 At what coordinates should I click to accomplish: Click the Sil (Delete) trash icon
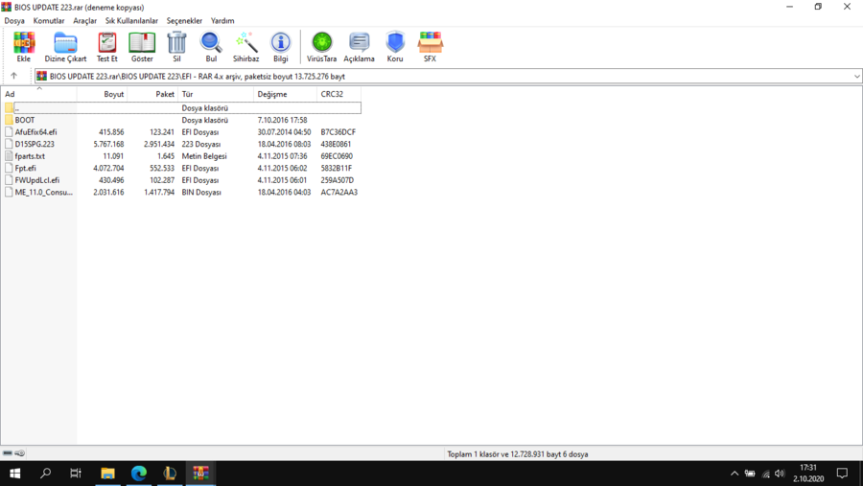click(x=176, y=46)
